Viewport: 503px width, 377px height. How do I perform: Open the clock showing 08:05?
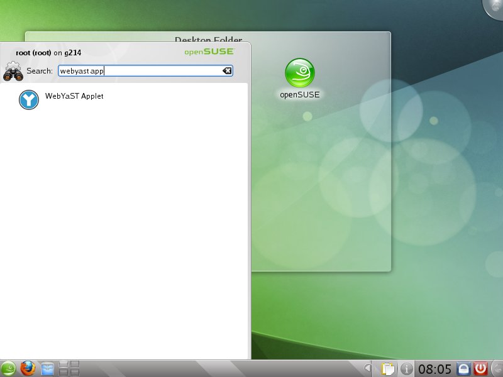435,369
